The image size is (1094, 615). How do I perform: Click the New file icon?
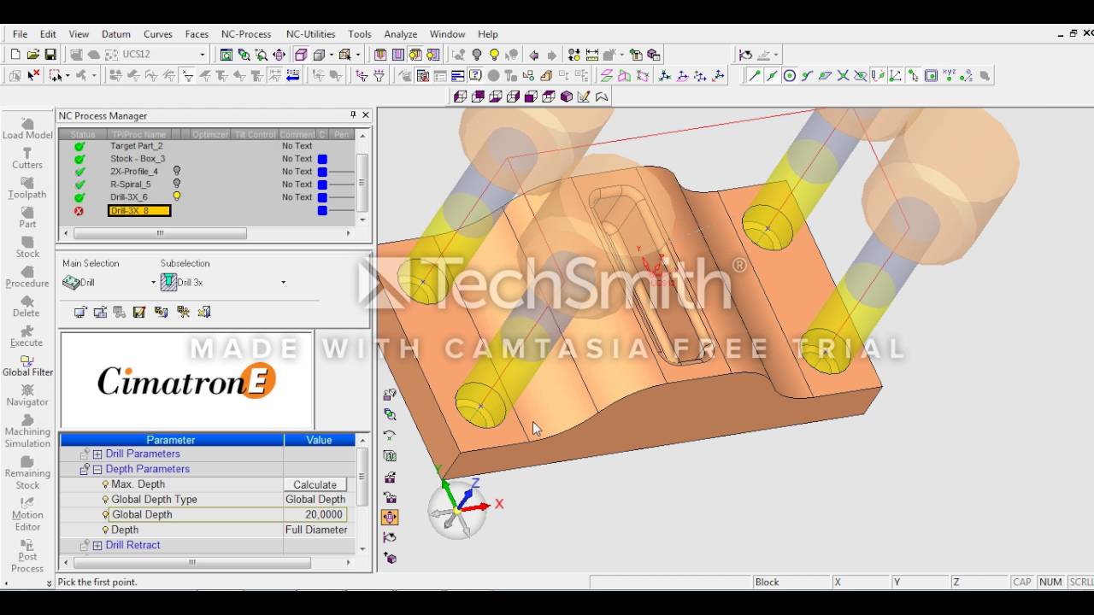[15, 55]
